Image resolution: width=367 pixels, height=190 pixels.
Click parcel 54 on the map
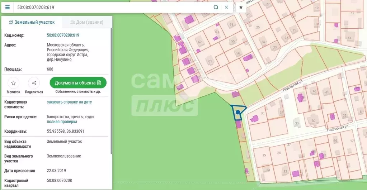[231, 25]
